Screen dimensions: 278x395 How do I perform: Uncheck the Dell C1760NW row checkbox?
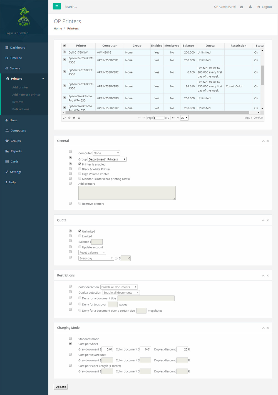coord(64,52)
